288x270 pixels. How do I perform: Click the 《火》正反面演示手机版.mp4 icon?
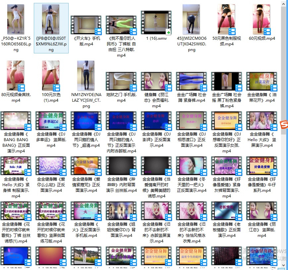86,211
